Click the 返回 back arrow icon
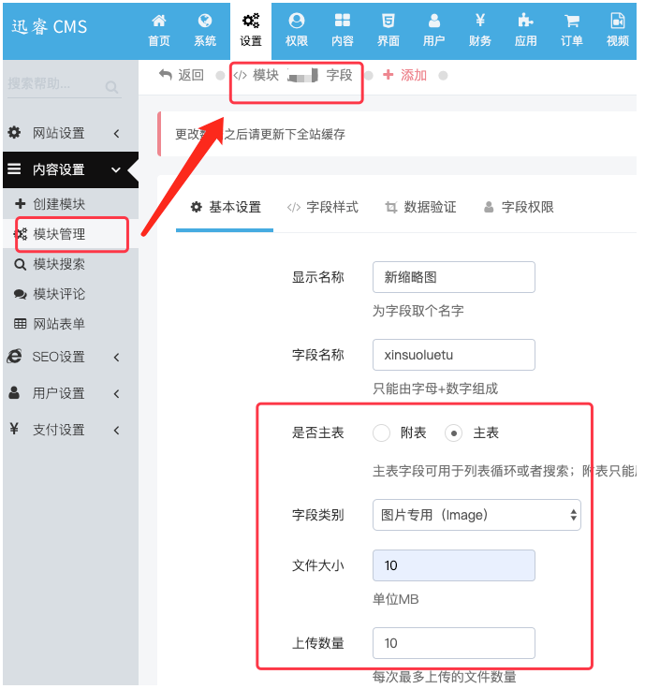This screenshot has height=689, width=645. (x=165, y=75)
